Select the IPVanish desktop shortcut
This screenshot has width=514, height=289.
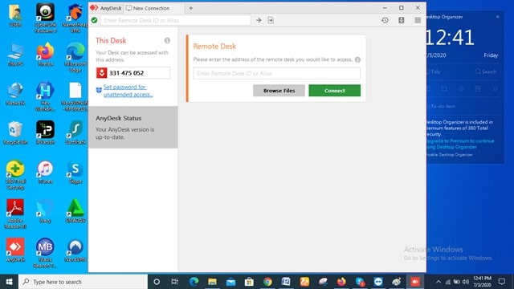coord(45,132)
